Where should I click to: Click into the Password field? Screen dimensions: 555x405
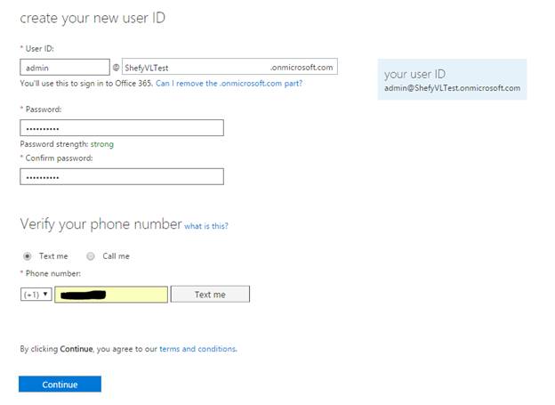(x=121, y=128)
